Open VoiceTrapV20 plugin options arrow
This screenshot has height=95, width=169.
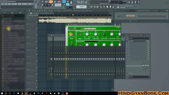click(x=67, y=24)
